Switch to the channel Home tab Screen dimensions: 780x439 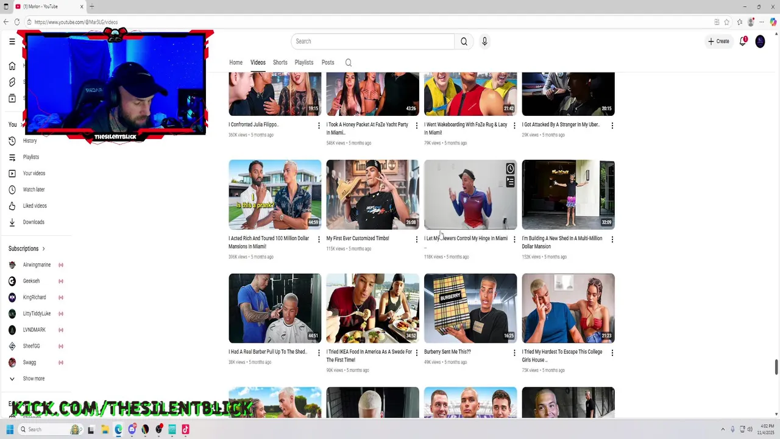pos(236,63)
